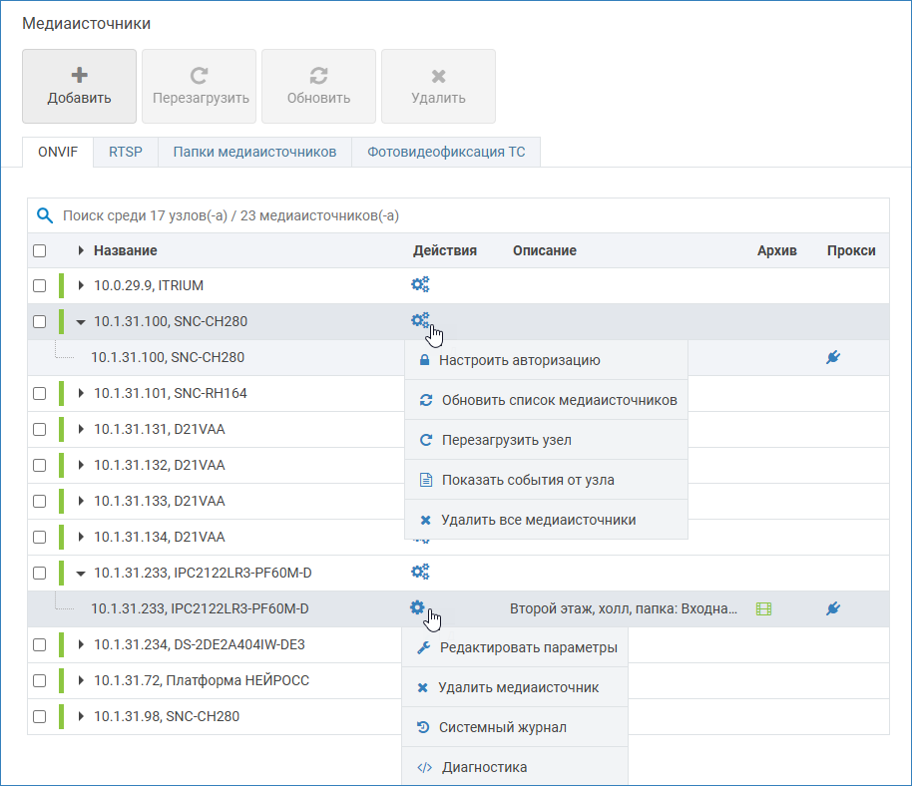Check the box for 10.1.31.101, SNC-RH164
This screenshot has height=786, width=912.
click(x=39, y=393)
